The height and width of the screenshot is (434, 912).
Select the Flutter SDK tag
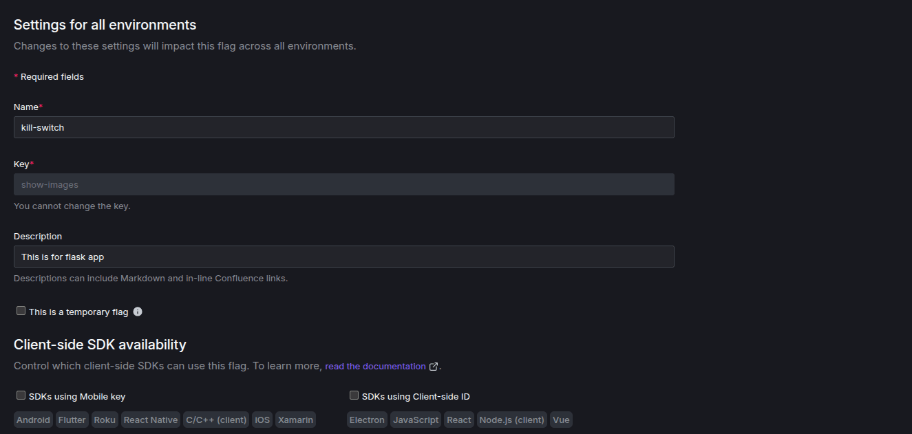72,420
